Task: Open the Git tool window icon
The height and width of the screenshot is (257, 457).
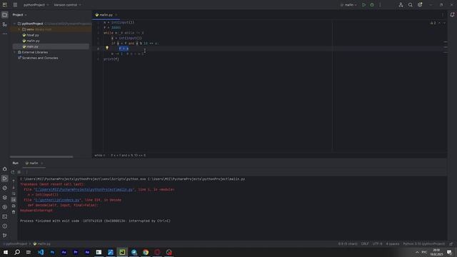Action: tap(5, 236)
